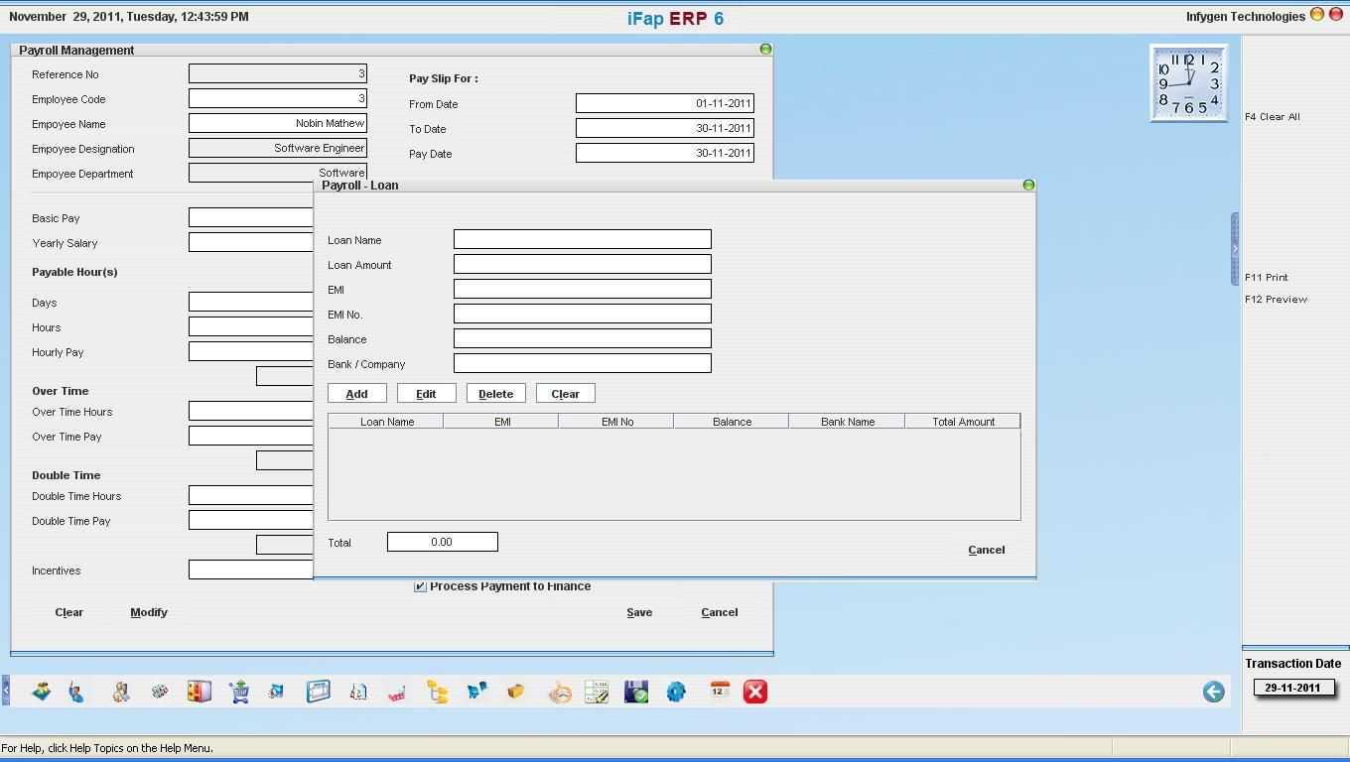Toggle Process Payment to Finance checkbox
The width and height of the screenshot is (1350, 762).
(x=420, y=586)
